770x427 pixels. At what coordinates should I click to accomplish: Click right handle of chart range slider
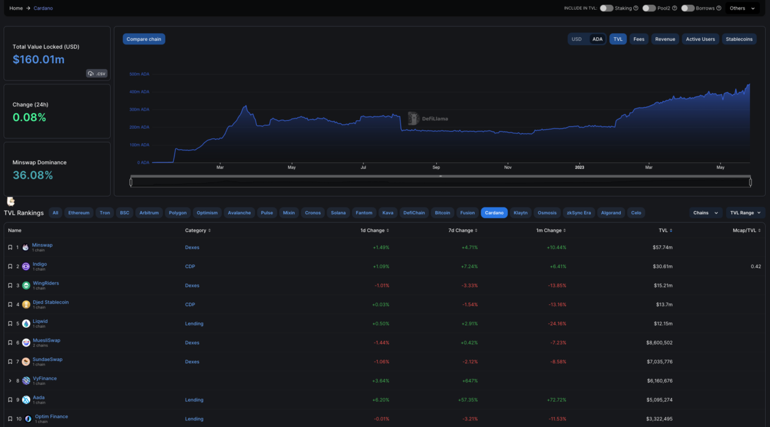pos(750,182)
